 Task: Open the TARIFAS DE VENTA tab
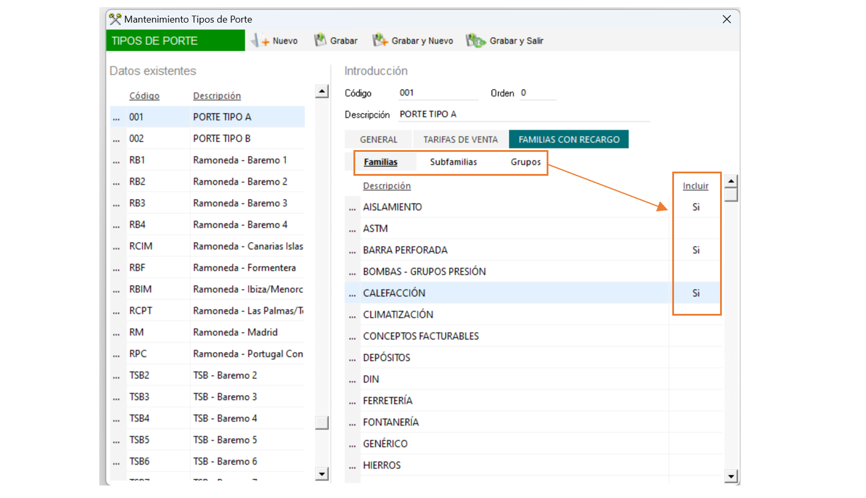coord(461,139)
